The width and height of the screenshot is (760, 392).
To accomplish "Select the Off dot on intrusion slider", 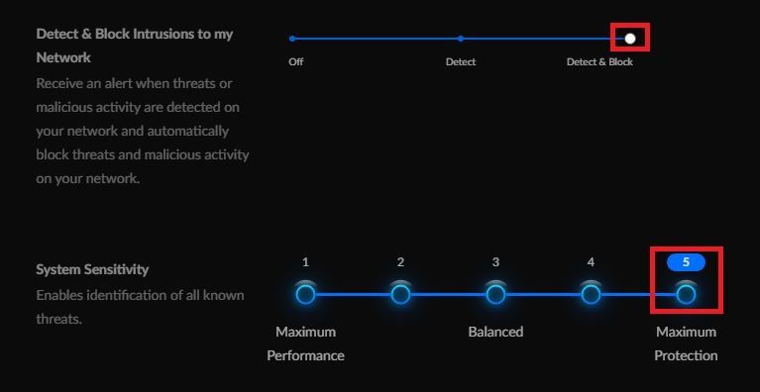I will (x=291, y=39).
